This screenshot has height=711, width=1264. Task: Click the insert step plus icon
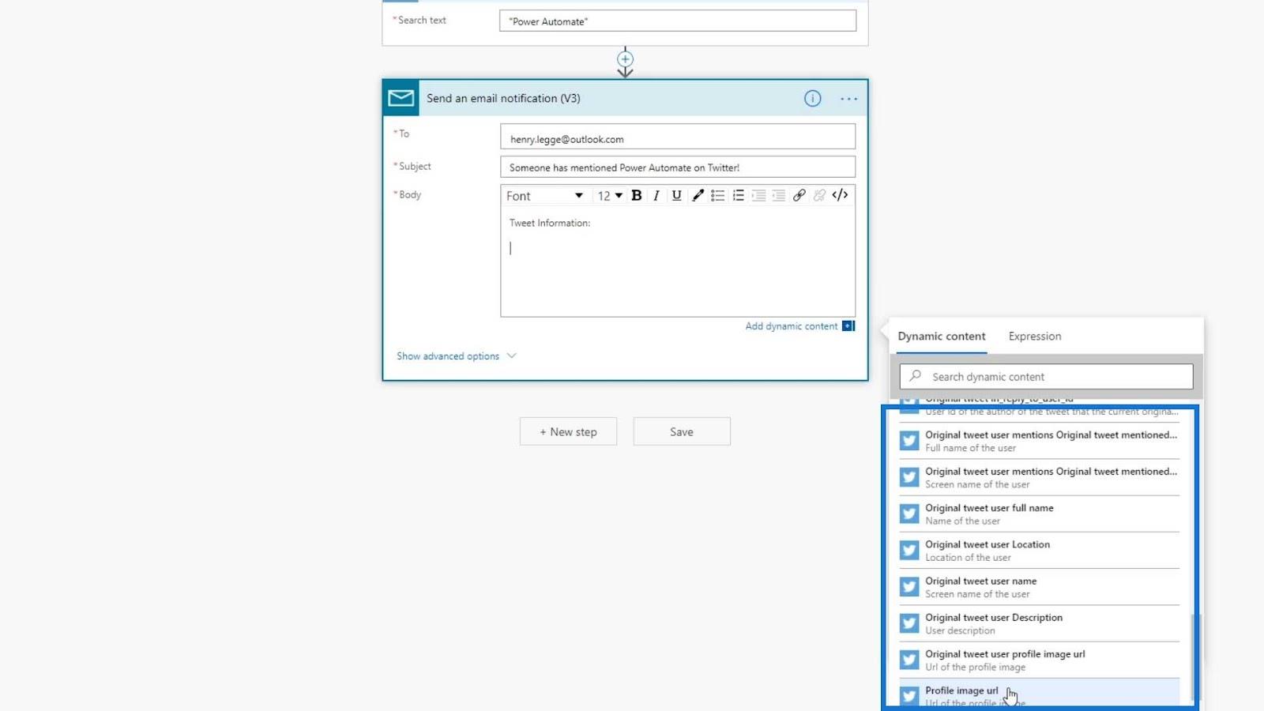(625, 59)
